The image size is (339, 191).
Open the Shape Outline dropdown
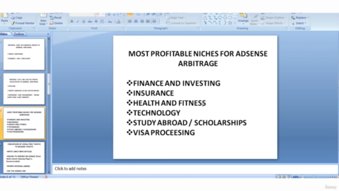273,18
